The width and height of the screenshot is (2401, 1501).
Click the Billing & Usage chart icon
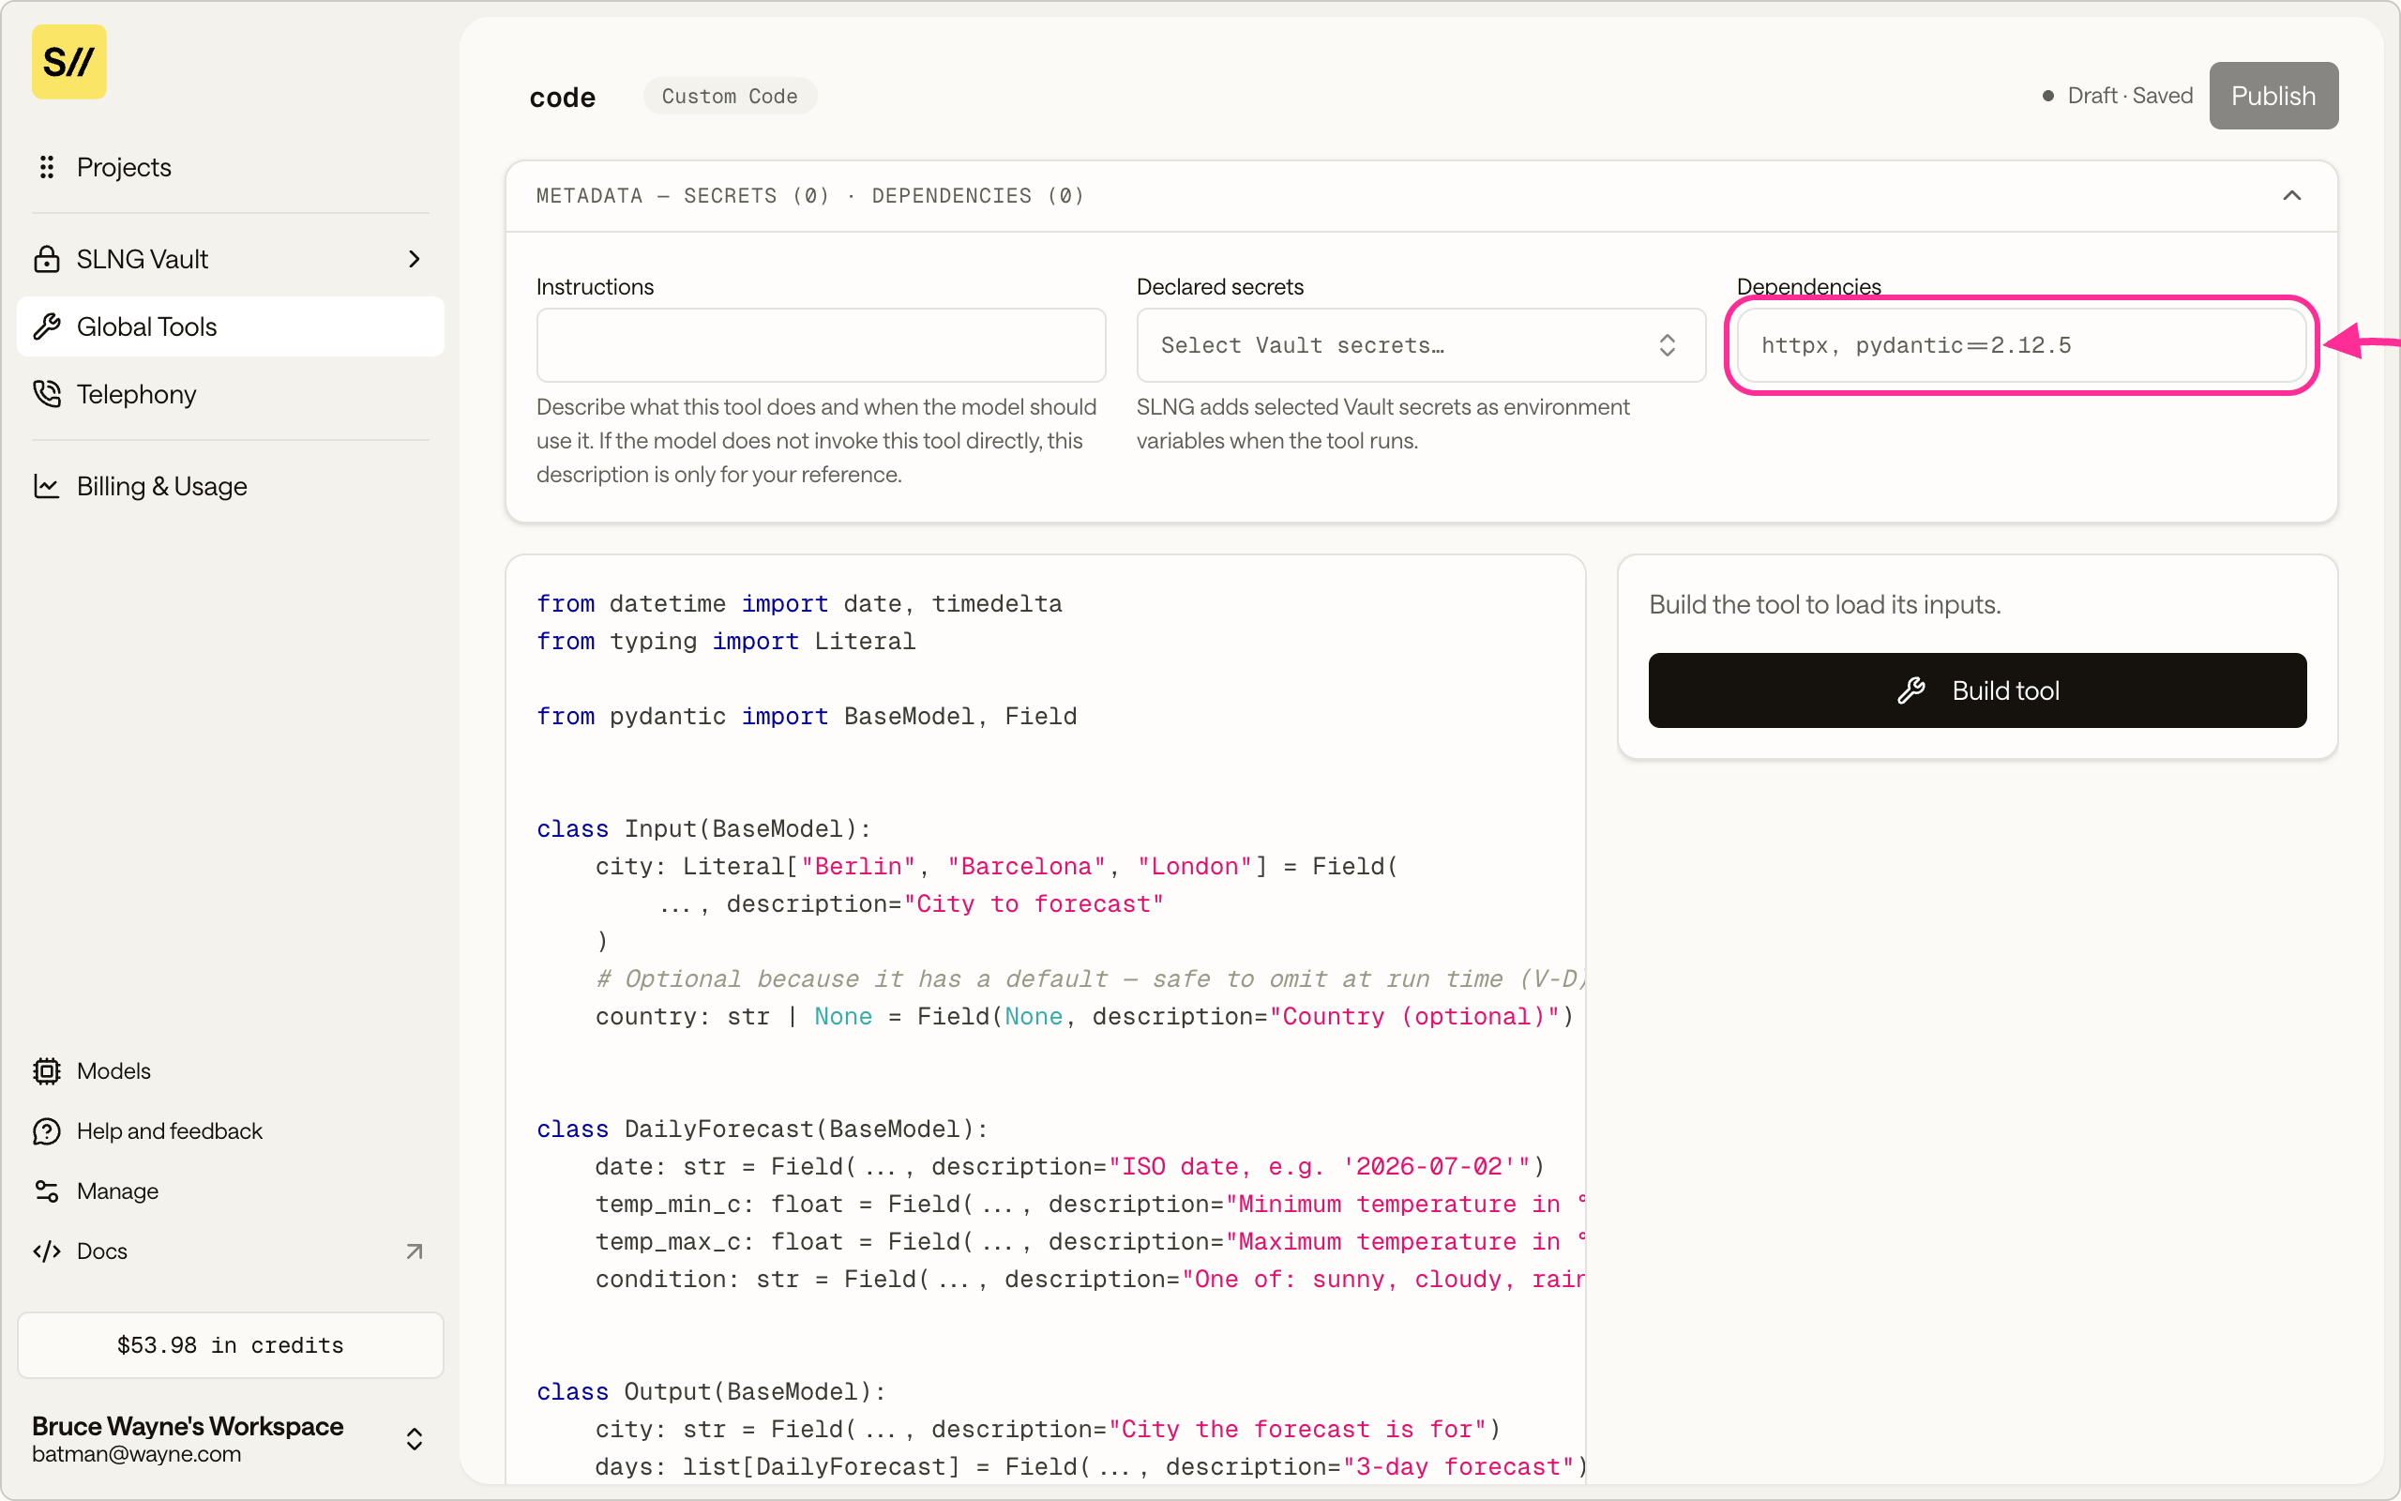click(47, 485)
